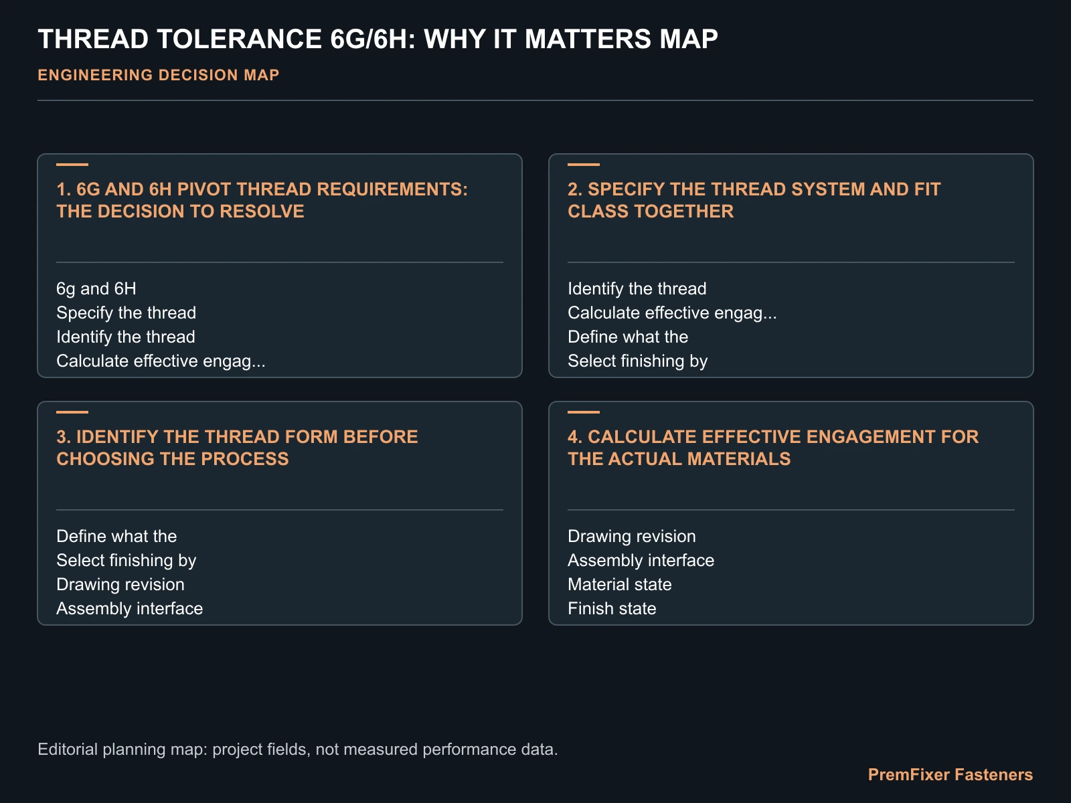Click card 3 heading 'Identify the Thread Form Before Choosing the Process'
1071x803 pixels.
point(237,448)
